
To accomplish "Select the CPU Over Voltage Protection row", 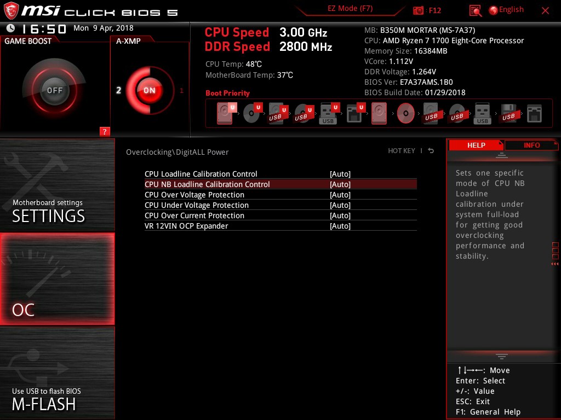I will tap(280, 195).
